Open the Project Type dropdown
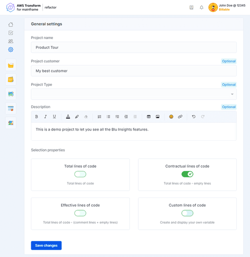The height and width of the screenshot is (257, 250). point(133,94)
